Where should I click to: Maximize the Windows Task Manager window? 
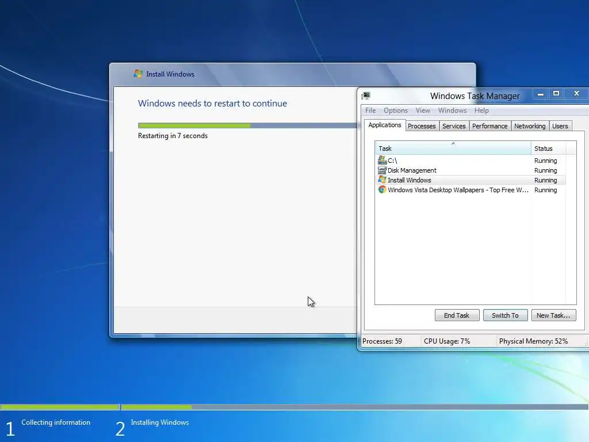pos(556,94)
